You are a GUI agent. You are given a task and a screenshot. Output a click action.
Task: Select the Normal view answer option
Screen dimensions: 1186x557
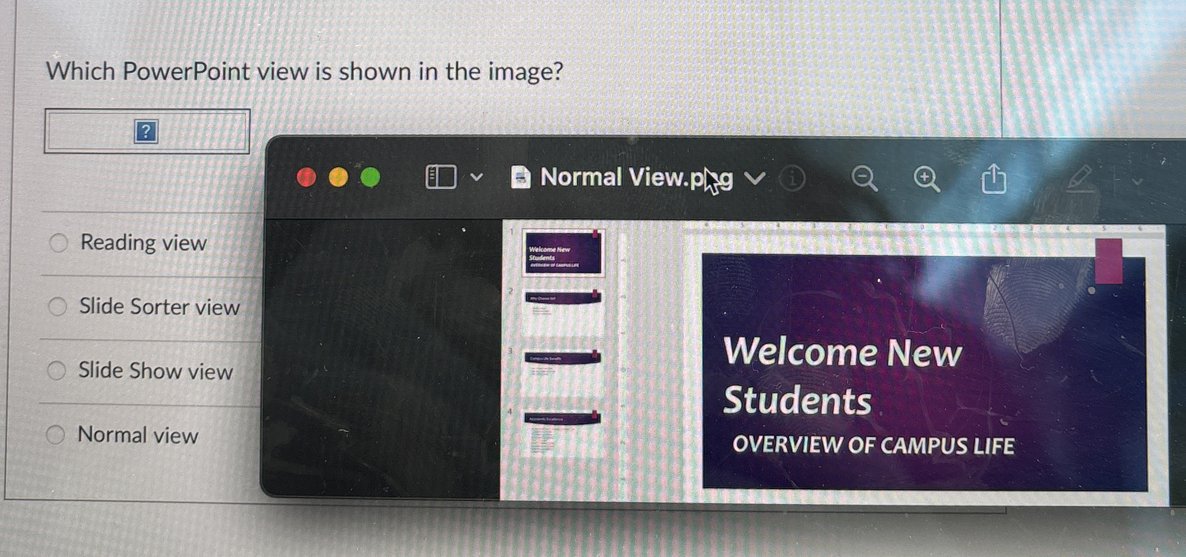(137, 434)
